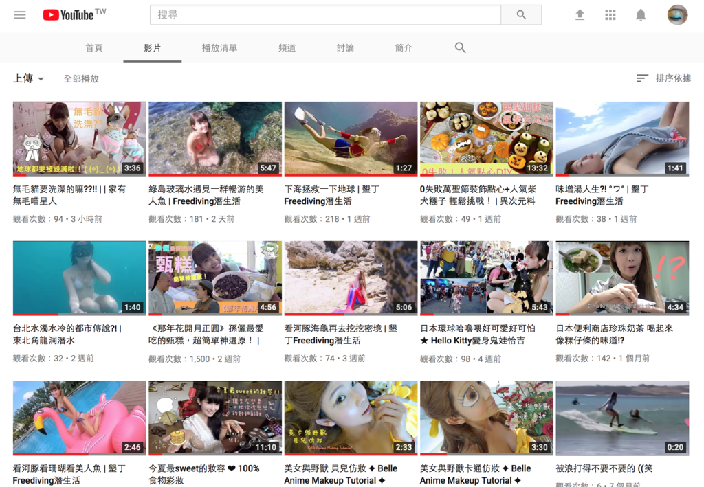This screenshot has height=487, width=704.
Task: Open the 5:43 Universal Studios thumbnail
Action: pos(486,278)
